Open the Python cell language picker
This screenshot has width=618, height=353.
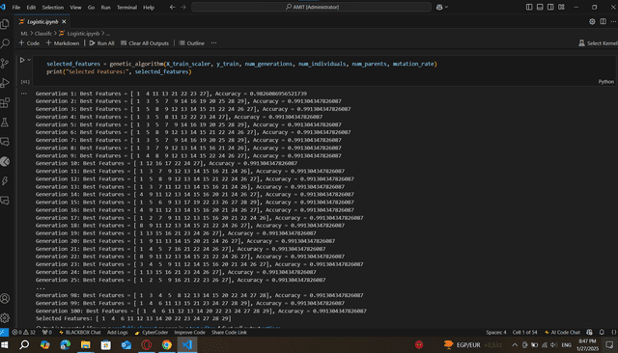[x=605, y=82]
